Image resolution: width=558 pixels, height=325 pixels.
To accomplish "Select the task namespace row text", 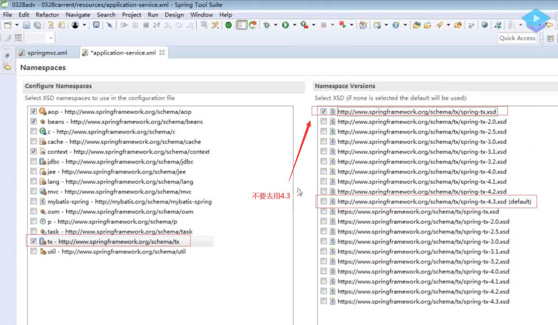I will coord(120,231).
